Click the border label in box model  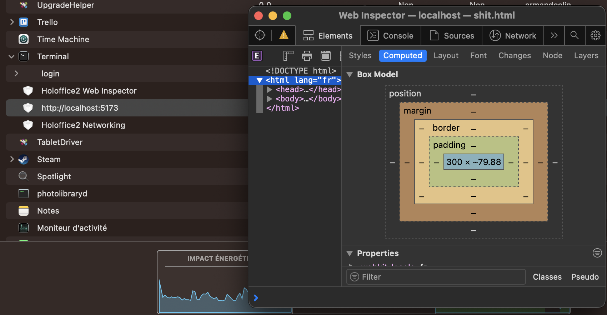coord(446,128)
